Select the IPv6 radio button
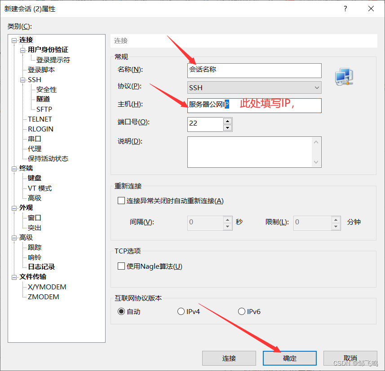The height and width of the screenshot is (371, 385). [x=242, y=311]
